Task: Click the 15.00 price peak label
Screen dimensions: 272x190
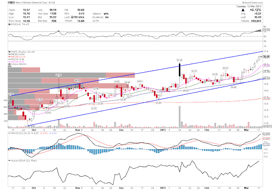Action: [59, 75]
